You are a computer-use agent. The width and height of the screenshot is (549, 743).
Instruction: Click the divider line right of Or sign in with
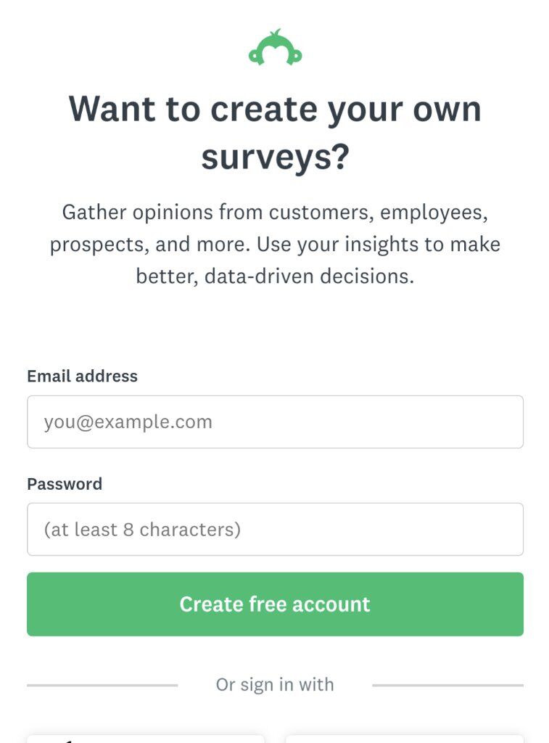(x=447, y=685)
